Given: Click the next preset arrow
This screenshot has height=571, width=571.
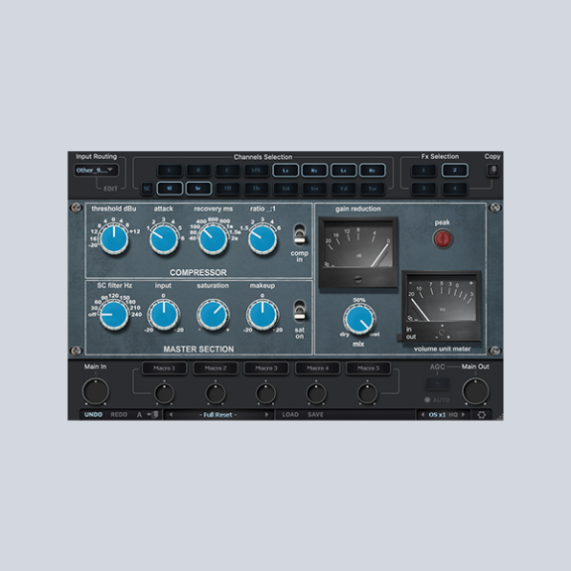Looking at the screenshot, I should tap(266, 415).
